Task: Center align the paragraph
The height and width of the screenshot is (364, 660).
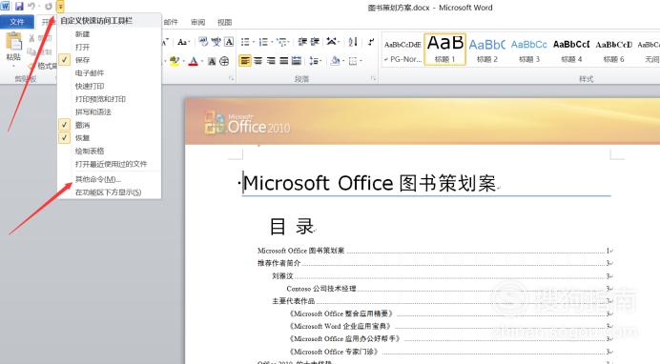Action: (258, 61)
